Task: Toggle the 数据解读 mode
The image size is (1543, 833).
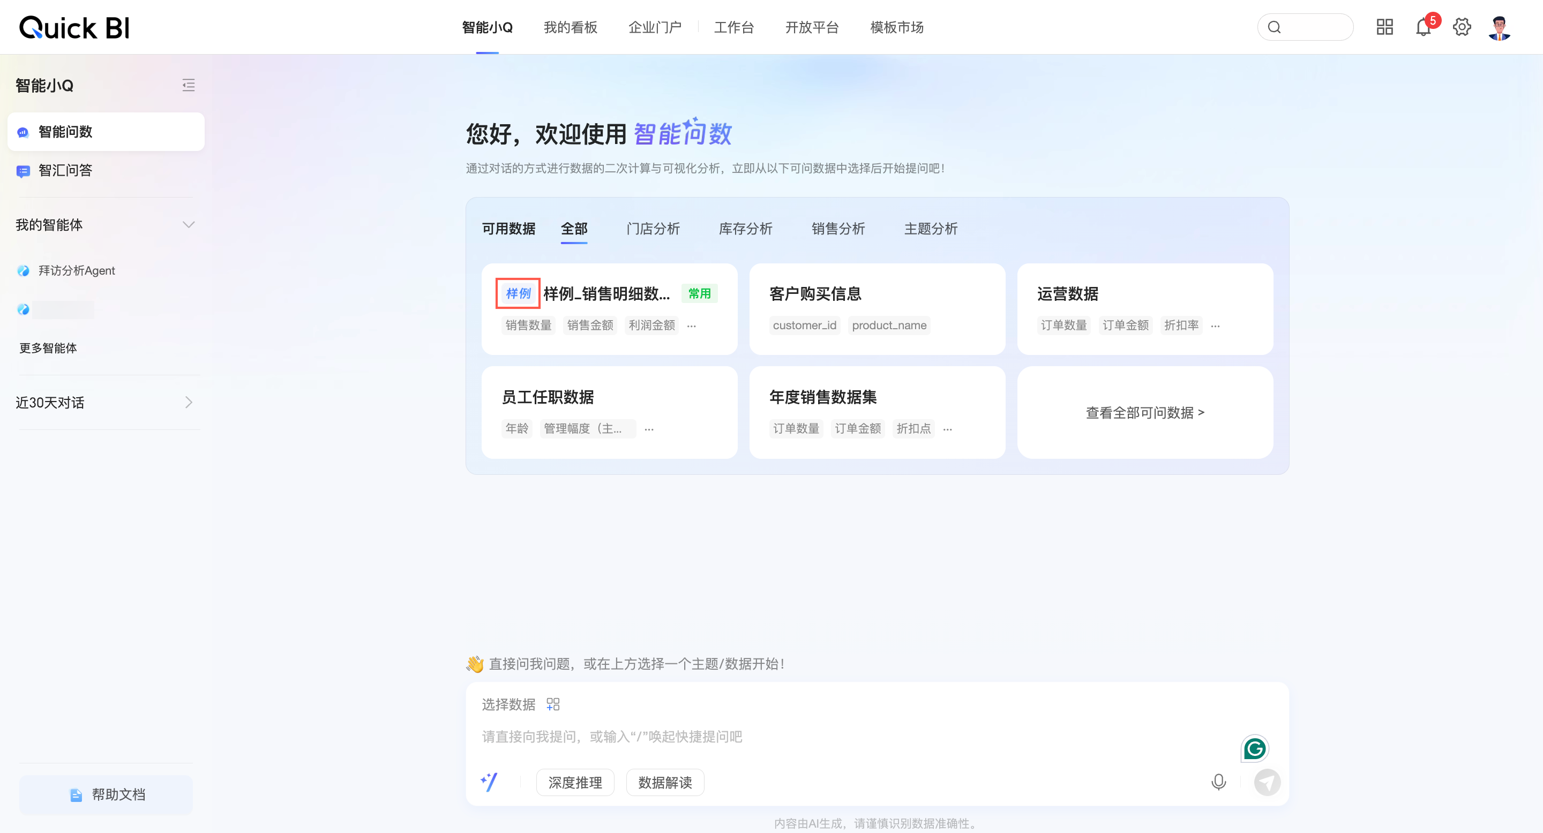Action: [x=665, y=782]
